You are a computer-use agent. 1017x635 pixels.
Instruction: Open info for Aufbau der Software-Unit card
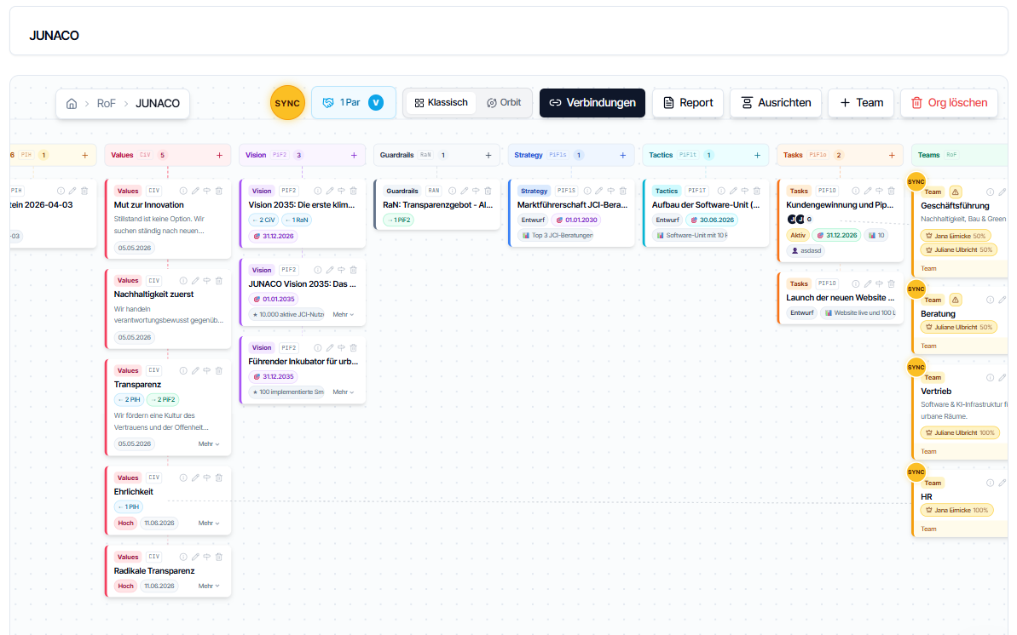tap(721, 192)
